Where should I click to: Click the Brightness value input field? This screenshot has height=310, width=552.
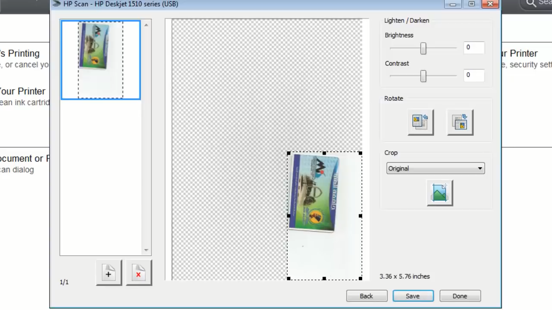[x=474, y=47]
